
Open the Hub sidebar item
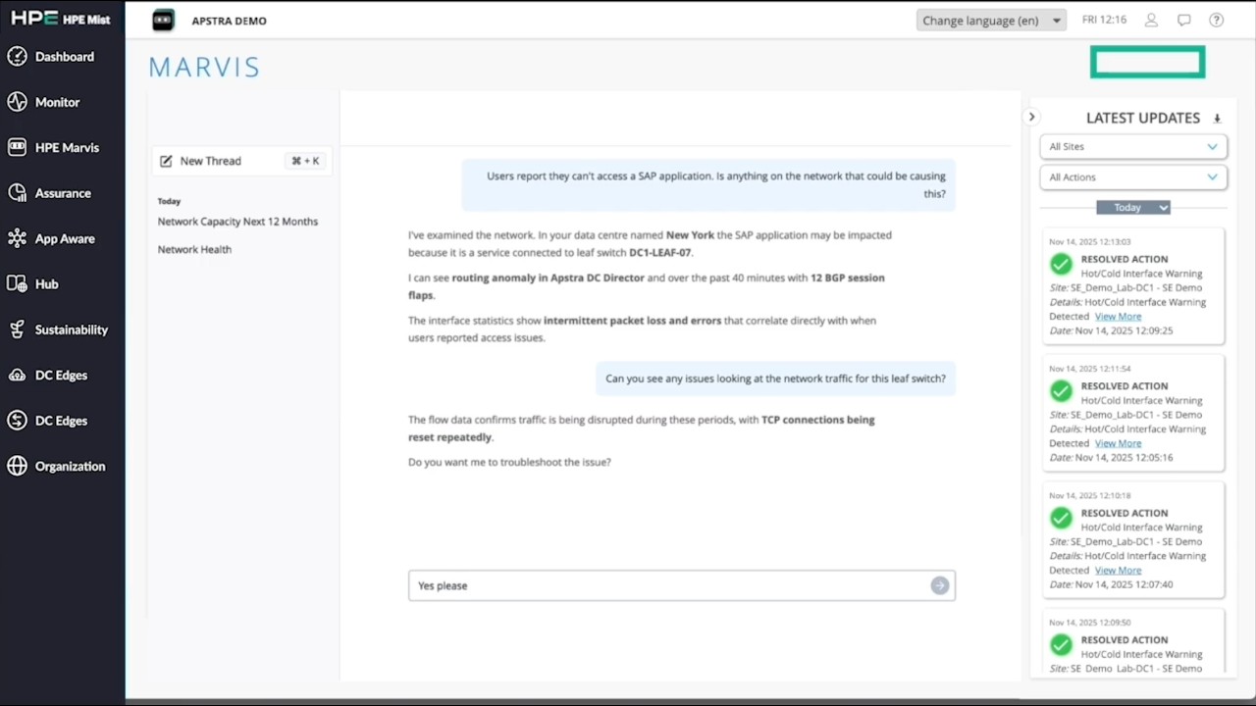[33, 284]
